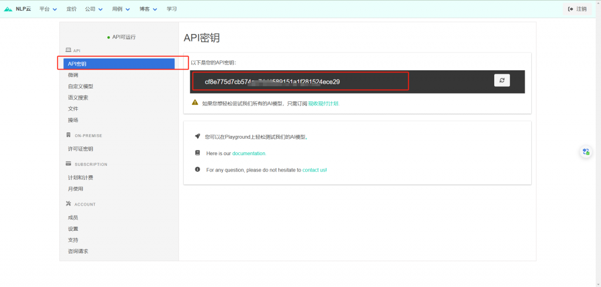Click the warning triangle icon below API key

click(x=195, y=102)
